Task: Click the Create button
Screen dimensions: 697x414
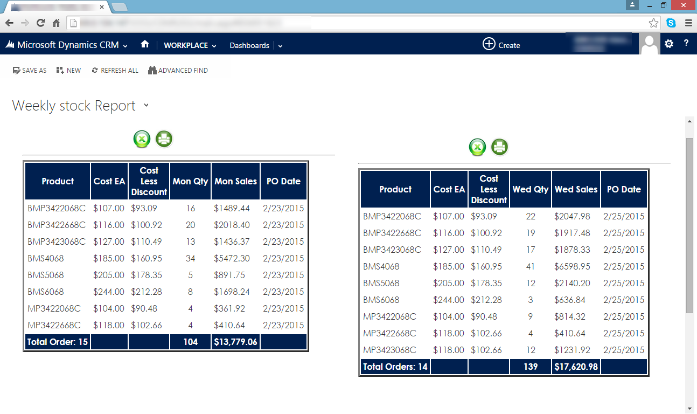Action: [x=501, y=45]
